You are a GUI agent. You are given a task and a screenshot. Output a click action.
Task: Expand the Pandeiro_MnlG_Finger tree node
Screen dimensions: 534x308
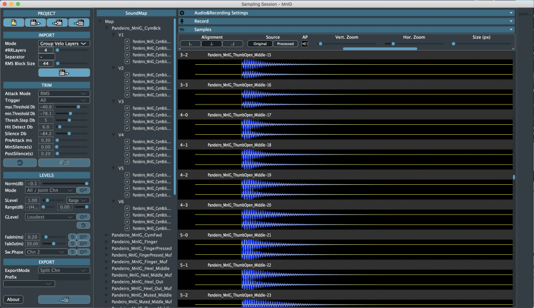pos(106,242)
